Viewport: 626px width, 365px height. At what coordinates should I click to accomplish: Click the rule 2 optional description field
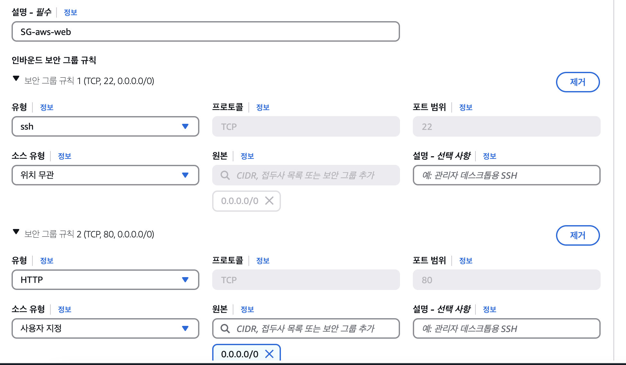click(506, 328)
